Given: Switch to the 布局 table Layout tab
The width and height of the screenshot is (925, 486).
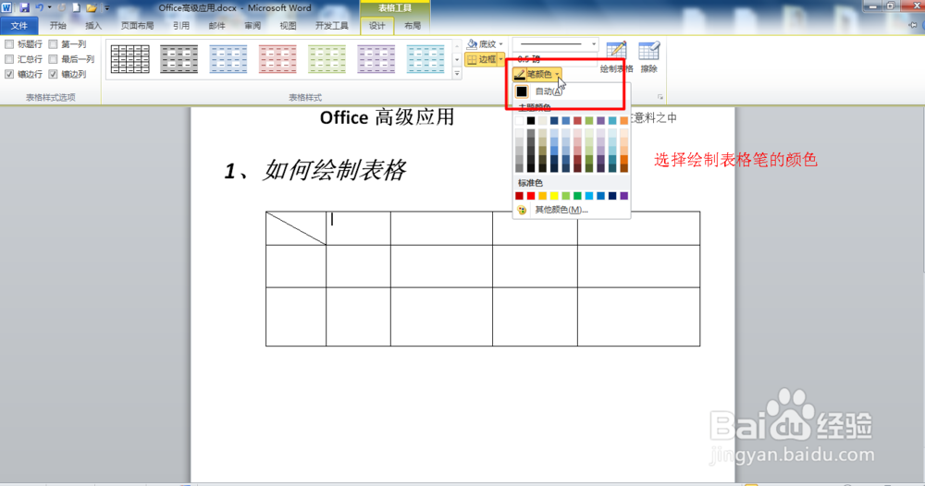Looking at the screenshot, I should tap(413, 25).
